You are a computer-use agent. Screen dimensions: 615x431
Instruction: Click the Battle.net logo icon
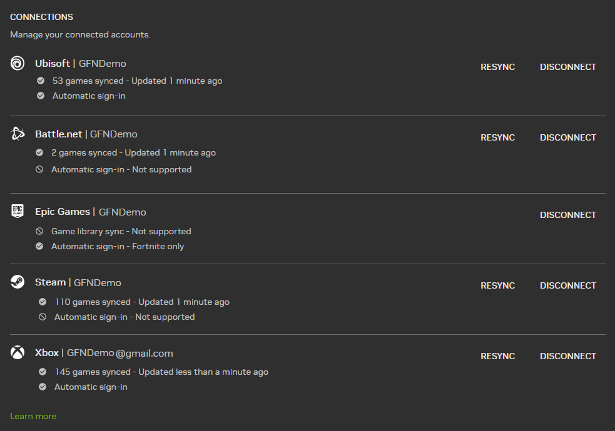click(18, 134)
